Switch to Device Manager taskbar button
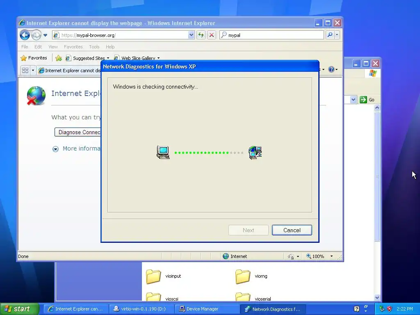The width and height of the screenshot is (420, 315). point(207,309)
